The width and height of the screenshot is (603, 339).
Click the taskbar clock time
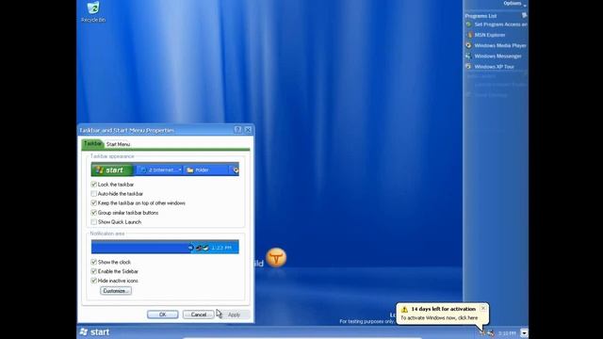(507, 333)
